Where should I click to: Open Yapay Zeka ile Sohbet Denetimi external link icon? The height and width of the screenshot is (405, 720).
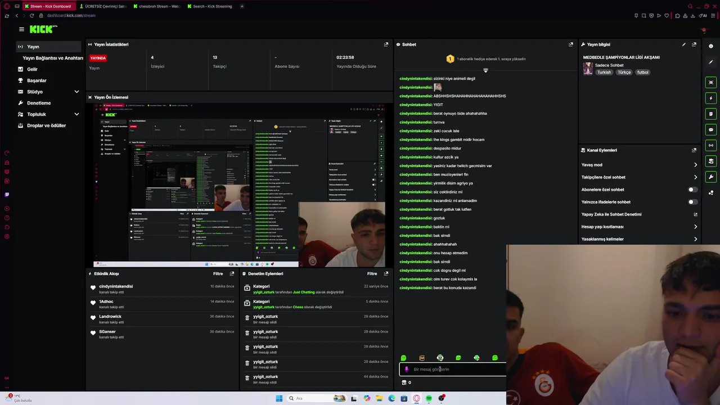click(695, 214)
